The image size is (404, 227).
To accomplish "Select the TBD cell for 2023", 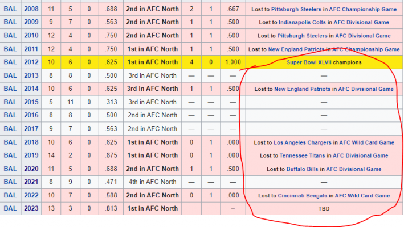I will pyautogui.click(x=324, y=208).
